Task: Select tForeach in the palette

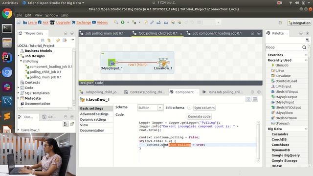Action: coord(282,123)
